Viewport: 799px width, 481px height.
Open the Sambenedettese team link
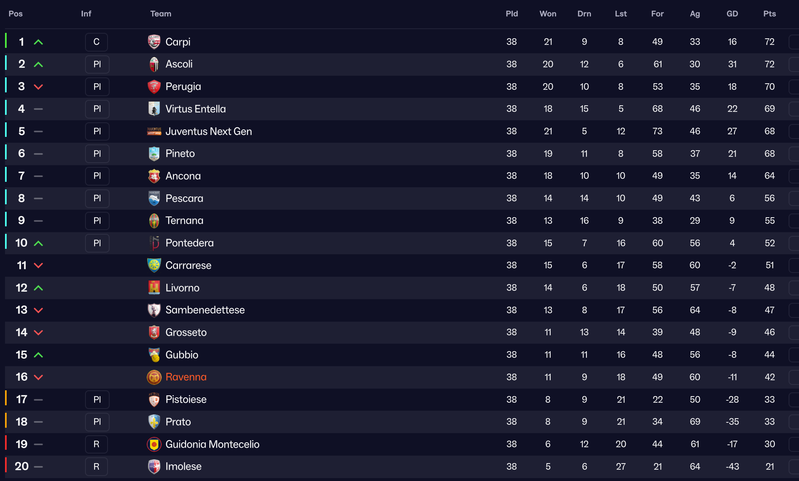click(x=205, y=310)
